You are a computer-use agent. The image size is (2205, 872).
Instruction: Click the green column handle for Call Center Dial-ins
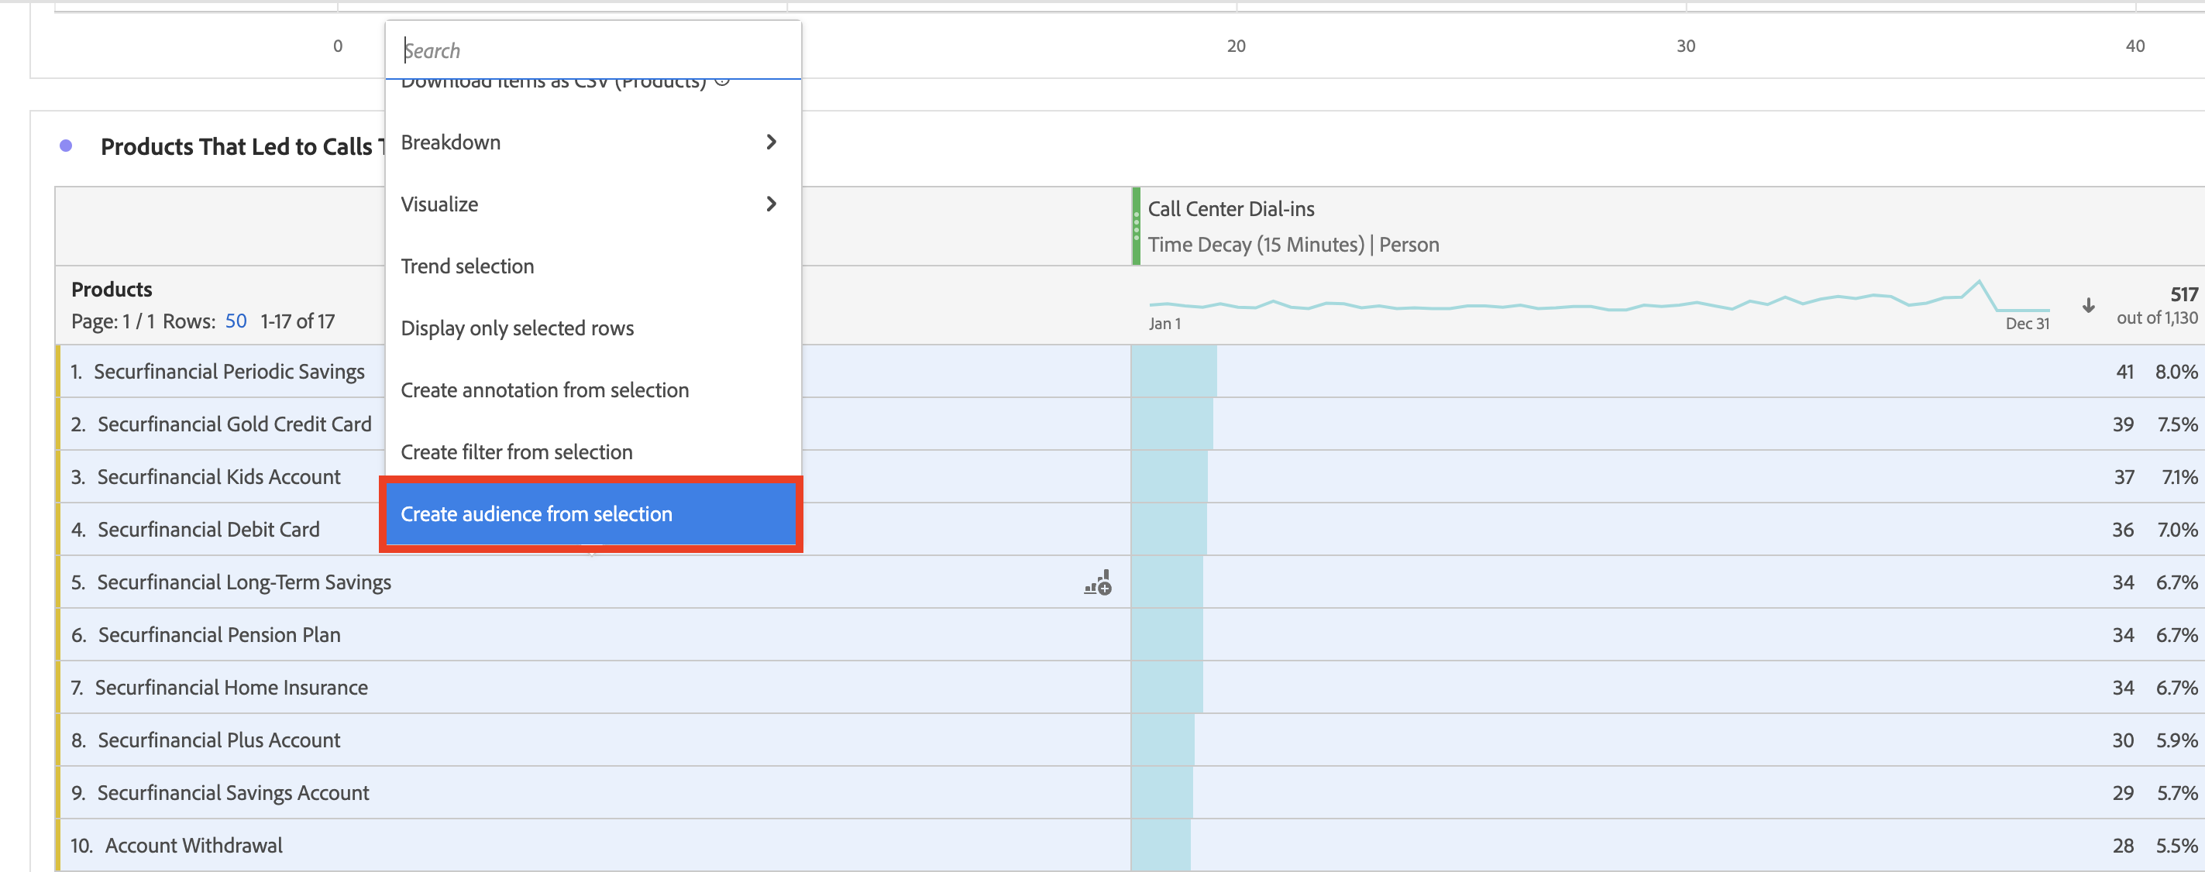pyautogui.click(x=1136, y=227)
